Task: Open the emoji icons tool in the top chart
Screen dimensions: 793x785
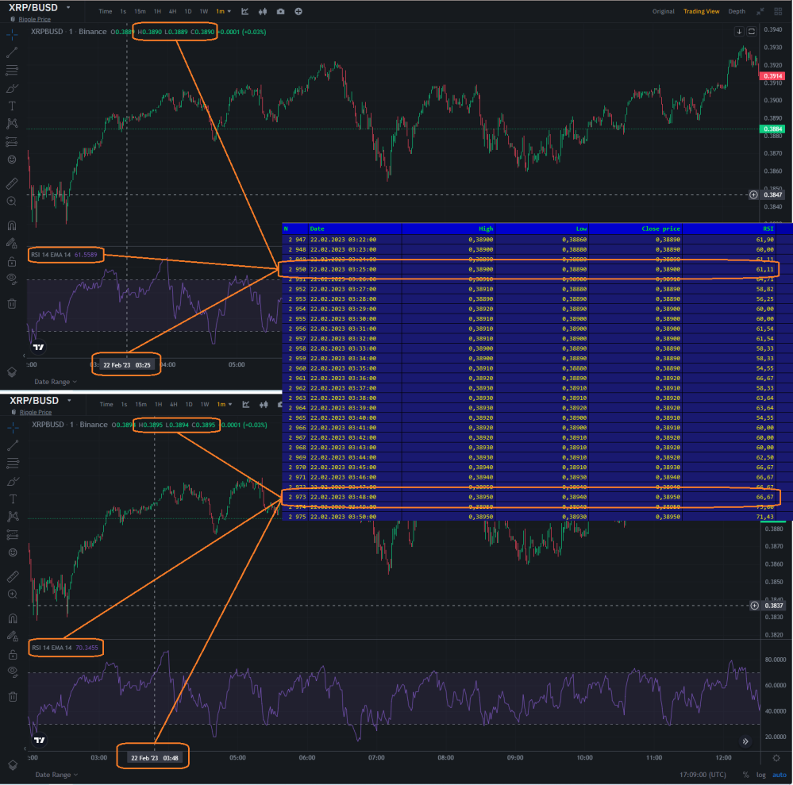Action: (x=12, y=160)
